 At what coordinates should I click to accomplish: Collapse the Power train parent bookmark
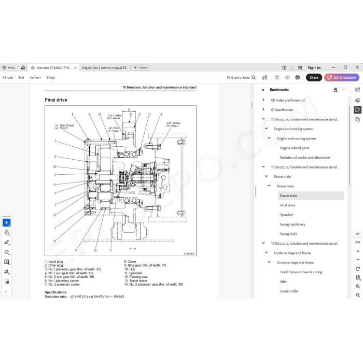pos(266,176)
